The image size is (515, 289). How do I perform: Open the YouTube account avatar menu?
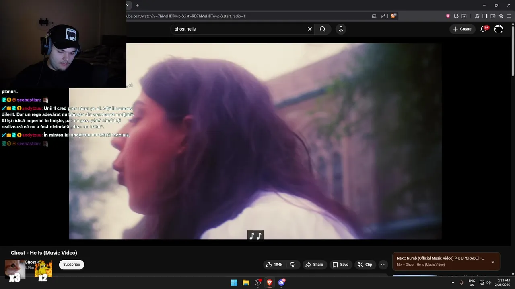click(499, 29)
